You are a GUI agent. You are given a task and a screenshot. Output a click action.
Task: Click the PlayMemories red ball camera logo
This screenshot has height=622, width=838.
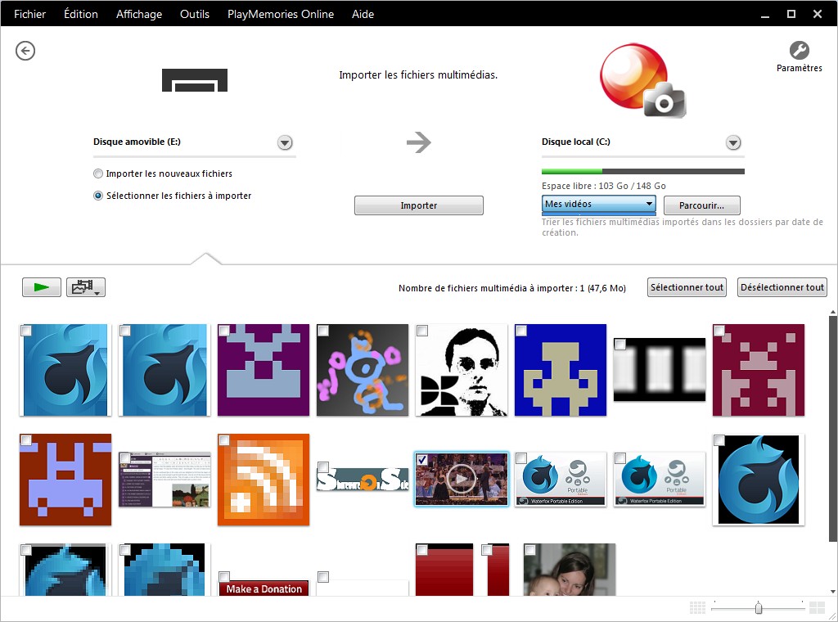642,81
